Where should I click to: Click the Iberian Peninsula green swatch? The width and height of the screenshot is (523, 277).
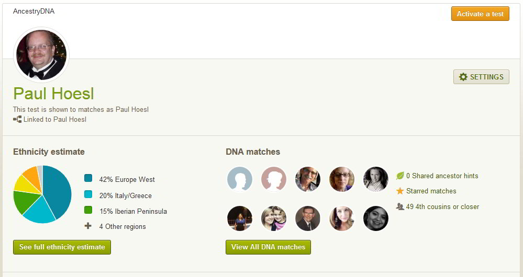pos(88,210)
